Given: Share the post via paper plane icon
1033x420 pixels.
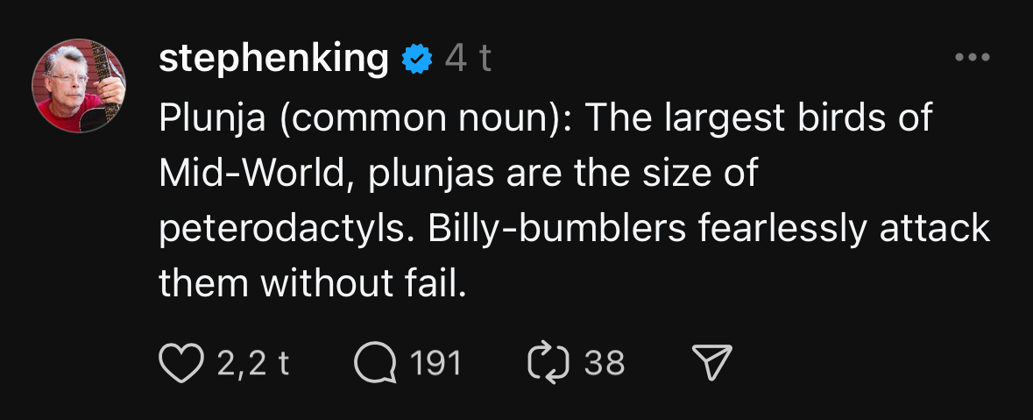Looking at the screenshot, I should click(711, 362).
